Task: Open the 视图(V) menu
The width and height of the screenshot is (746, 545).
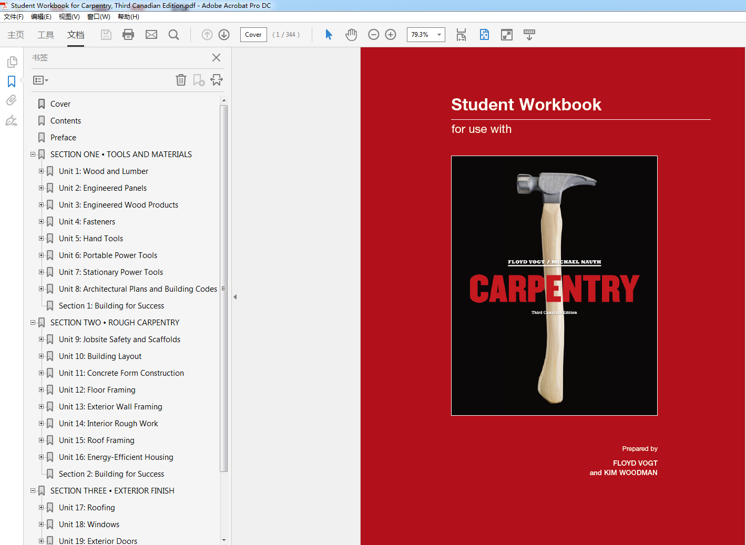Action: 69,17
